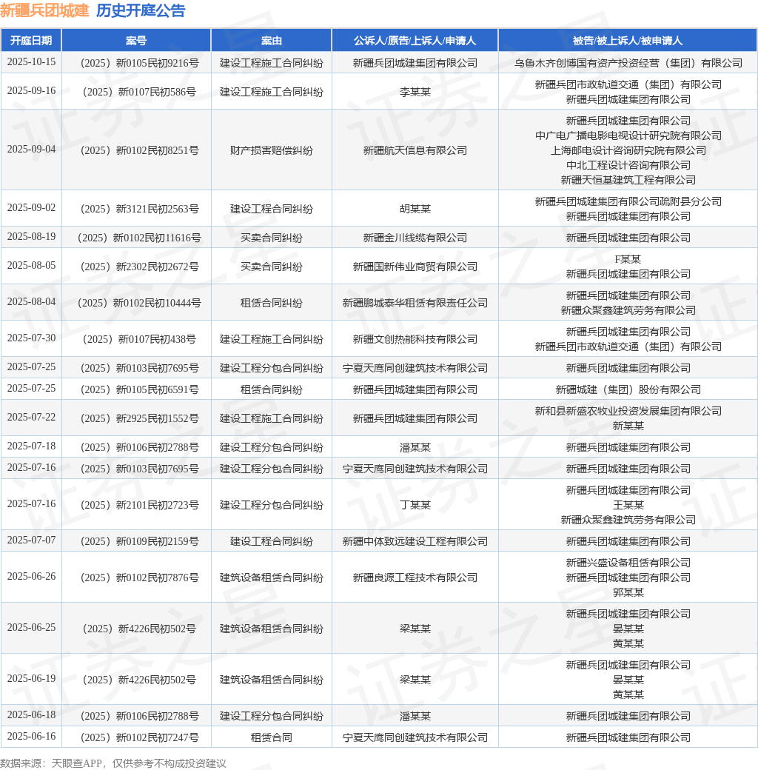Screen dimensions: 758x770
Task: Click defendant 中北工程设计咨询有限公司
Action: tap(628, 165)
